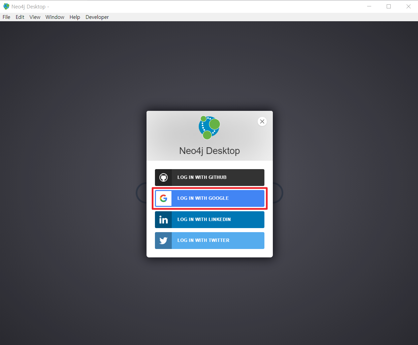Choose Log in with Twitter
418x345 pixels.
pyautogui.click(x=210, y=241)
